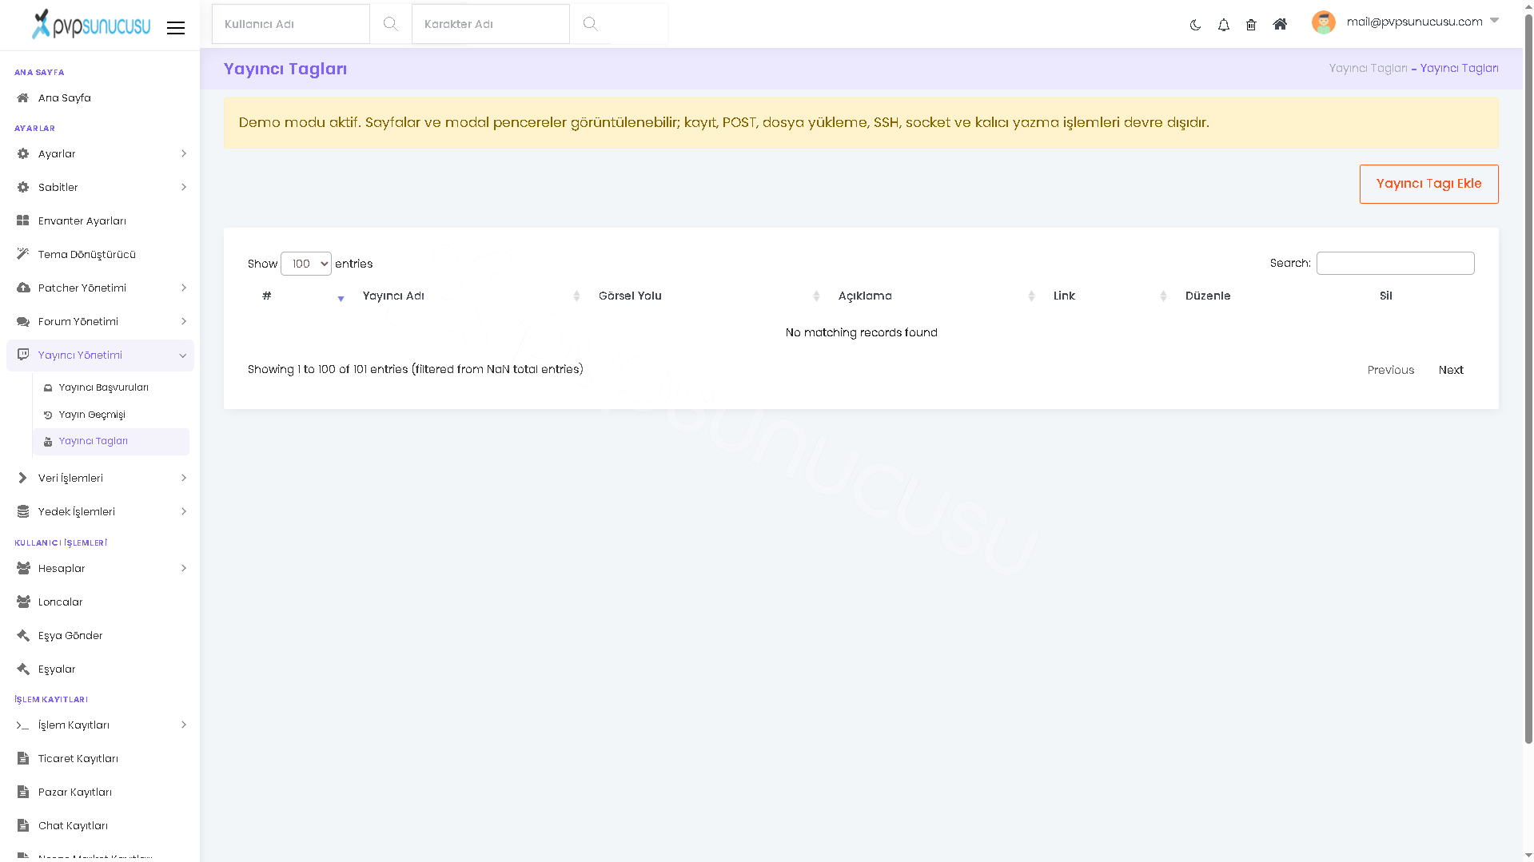Expand the Sabitler submenu chevron
Screen dimensions: 1534x862
click(183, 188)
